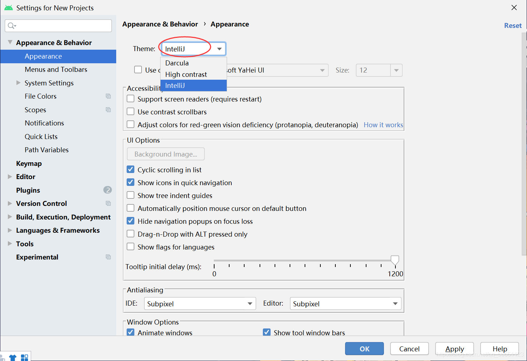
Task: Expand Build, Execution, Deployment node
Action: [10, 217]
